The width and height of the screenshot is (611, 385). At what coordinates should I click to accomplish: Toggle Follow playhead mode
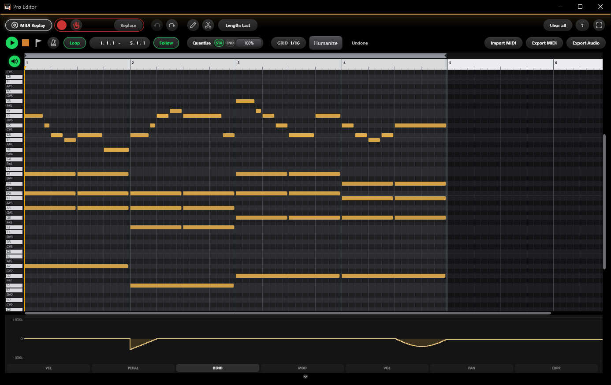coord(166,43)
